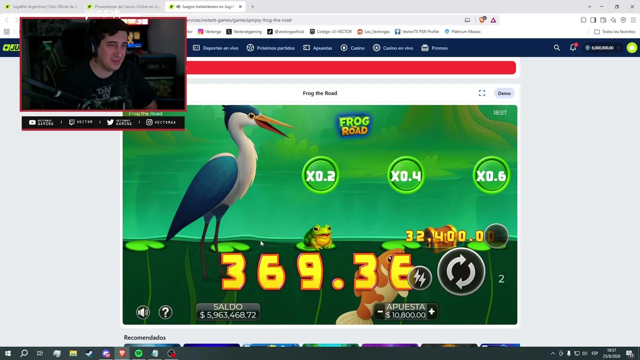Open the browser main hamburger menu
Viewport: 640px width, 360px height.
coord(633,20)
